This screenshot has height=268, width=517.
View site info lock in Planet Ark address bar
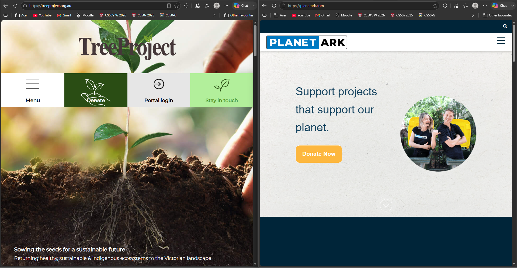(x=284, y=6)
